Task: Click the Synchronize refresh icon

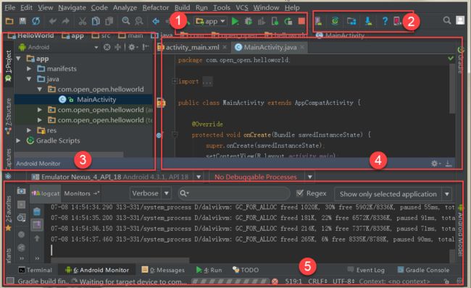Action: [x=36, y=21]
